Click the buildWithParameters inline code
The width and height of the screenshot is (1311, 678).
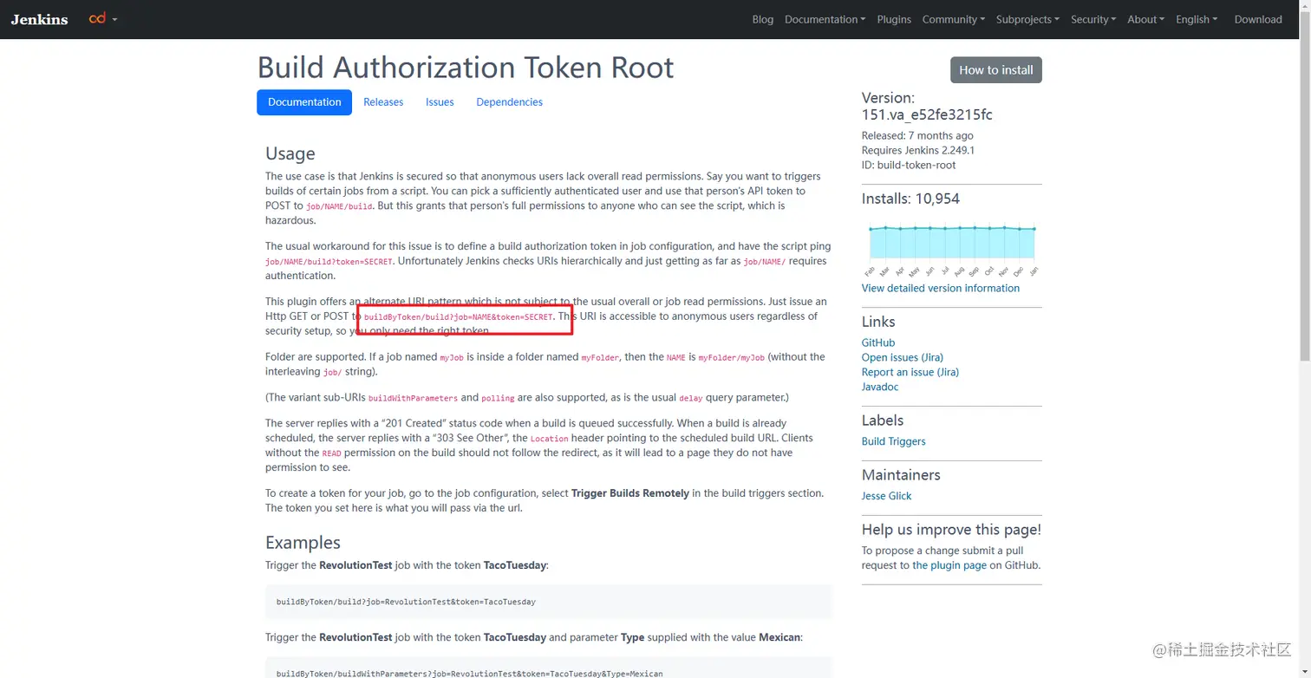tap(413, 398)
